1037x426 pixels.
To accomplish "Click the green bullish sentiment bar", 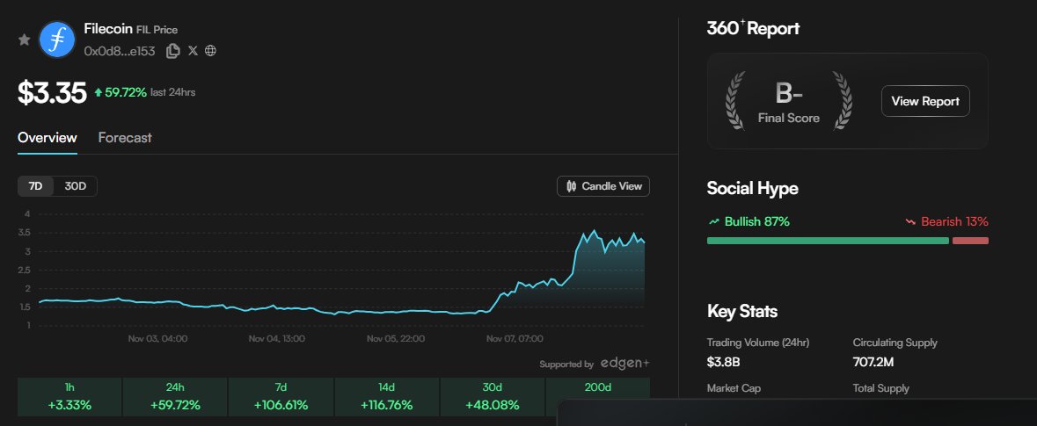I will [x=827, y=241].
